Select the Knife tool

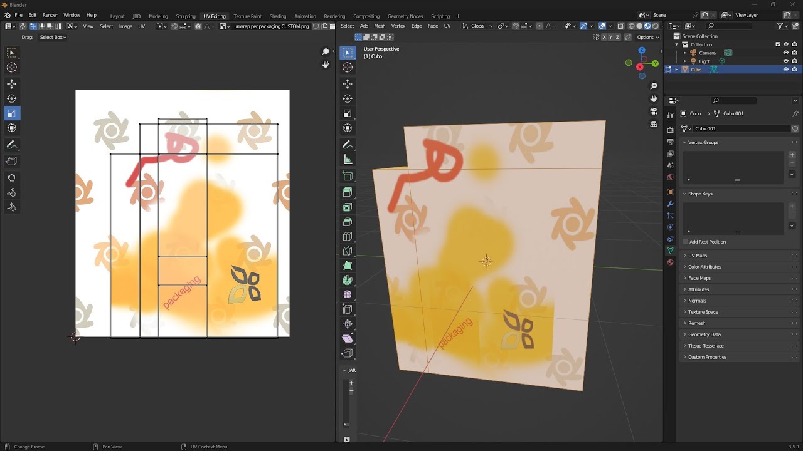coord(348,251)
